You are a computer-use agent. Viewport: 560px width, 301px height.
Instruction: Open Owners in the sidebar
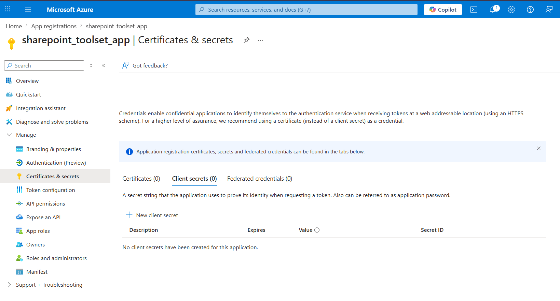36,244
